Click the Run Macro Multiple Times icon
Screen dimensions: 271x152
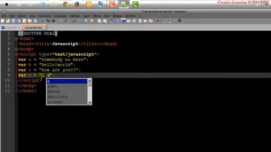click(x=174, y=21)
